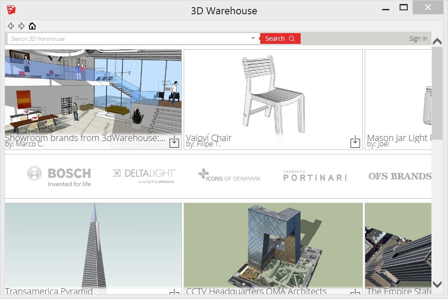Select the DELTA LIGHT brand logo
This screenshot has width=448, height=299.
[x=144, y=174]
